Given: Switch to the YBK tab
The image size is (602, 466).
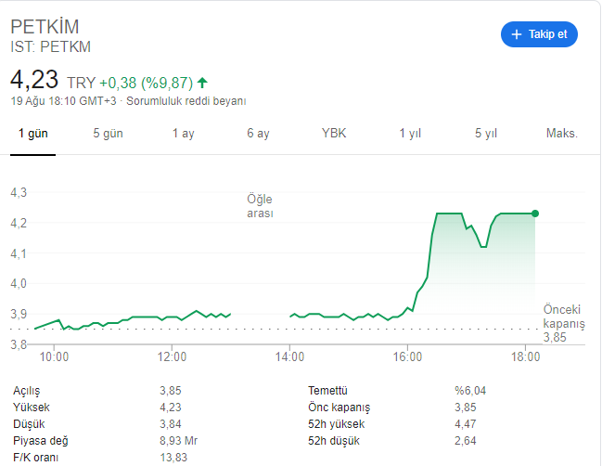Looking at the screenshot, I should point(334,134).
